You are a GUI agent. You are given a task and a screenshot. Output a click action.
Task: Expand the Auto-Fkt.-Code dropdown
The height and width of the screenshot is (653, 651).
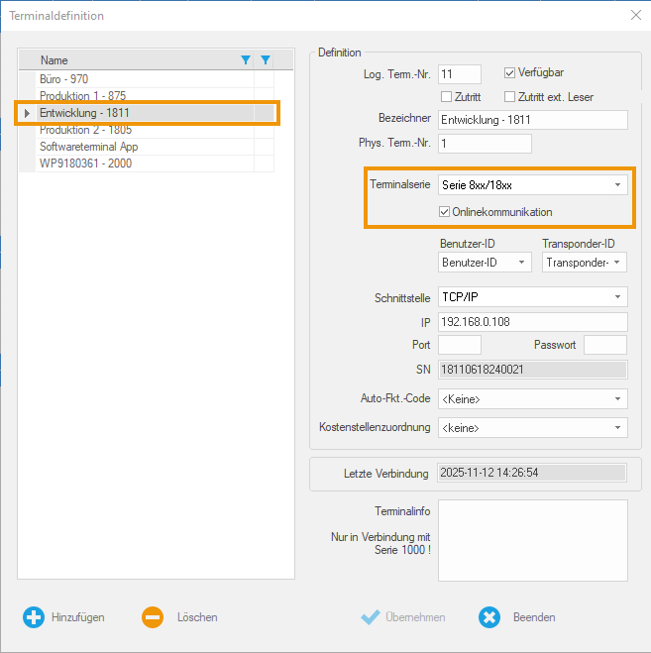[617, 399]
